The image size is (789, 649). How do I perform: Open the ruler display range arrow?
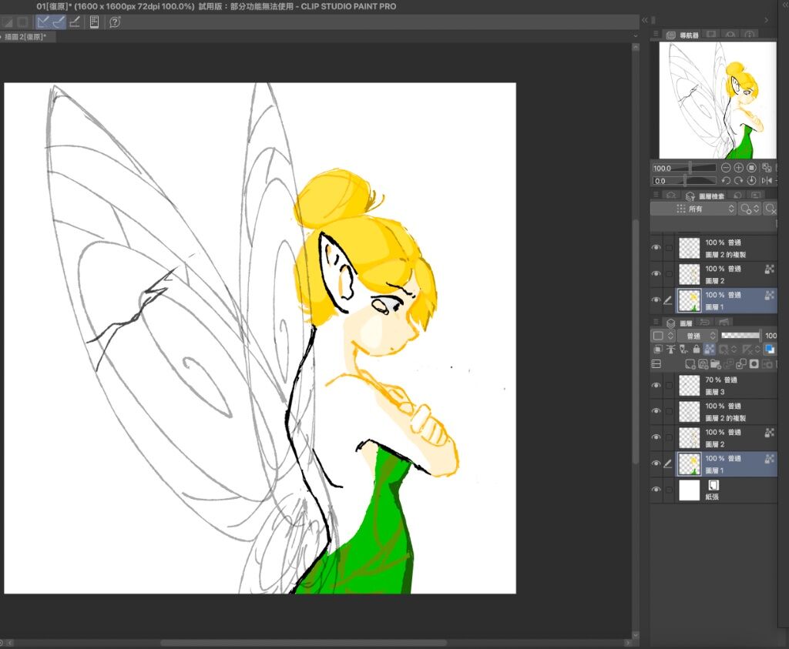[x=757, y=349]
